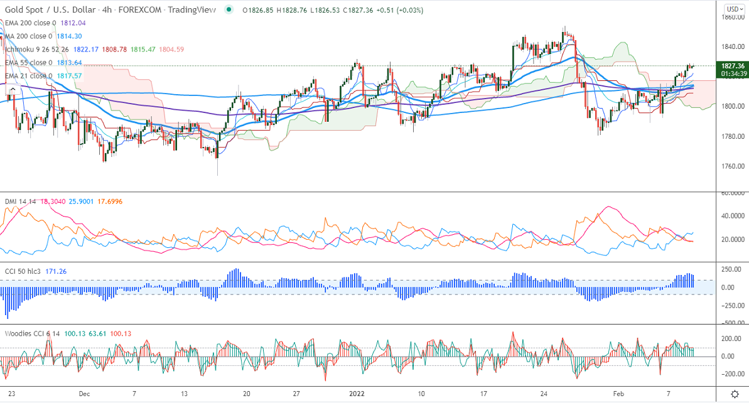Click the EMA 200 close 0 indicator legend
The width and height of the screenshot is (749, 403).
pyautogui.click(x=31, y=23)
